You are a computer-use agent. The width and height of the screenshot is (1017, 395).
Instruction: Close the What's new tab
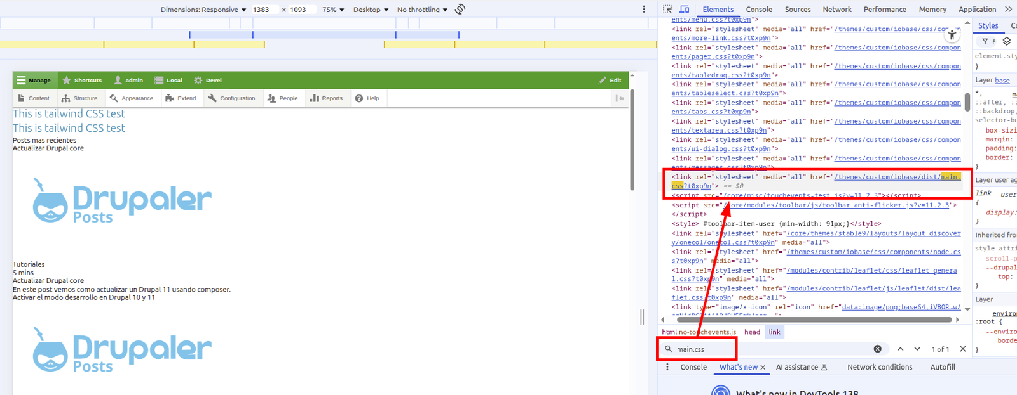coord(763,368)
